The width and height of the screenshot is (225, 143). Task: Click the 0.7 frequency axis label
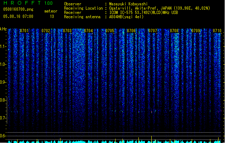[x=3, y=118]
